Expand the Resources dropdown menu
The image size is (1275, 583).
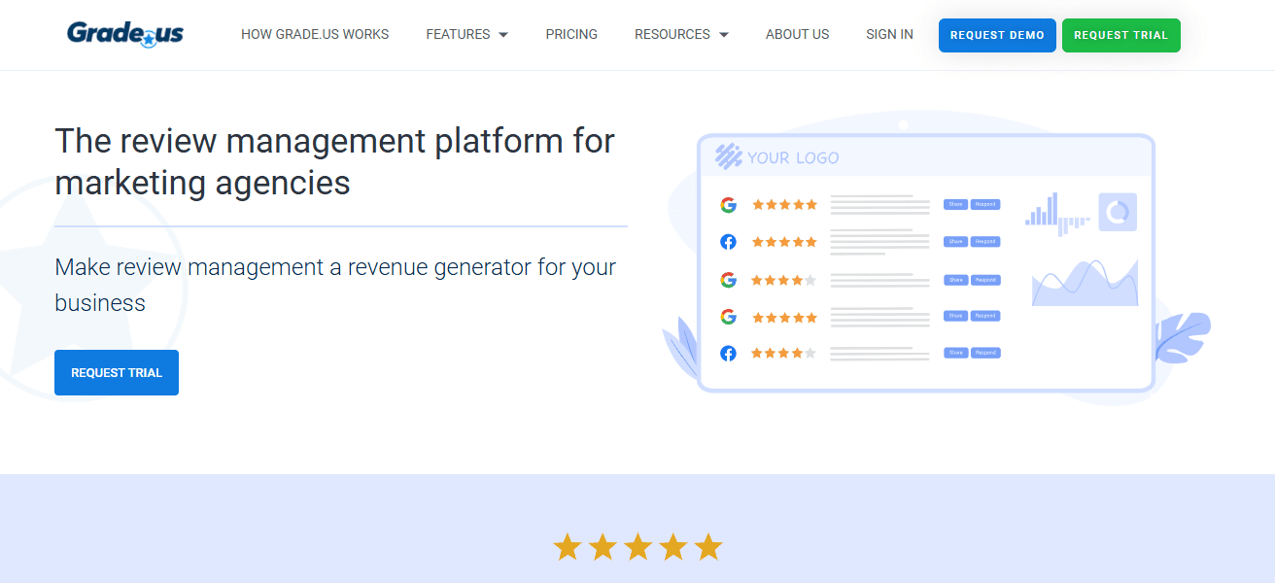click(x=681, y=34)
